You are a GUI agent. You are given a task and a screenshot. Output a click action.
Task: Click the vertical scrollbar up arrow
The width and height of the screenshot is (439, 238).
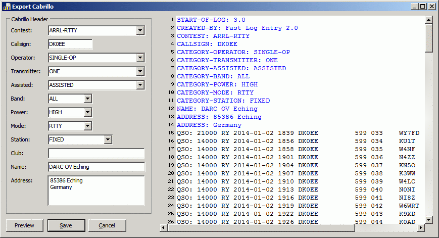[429, 20]
